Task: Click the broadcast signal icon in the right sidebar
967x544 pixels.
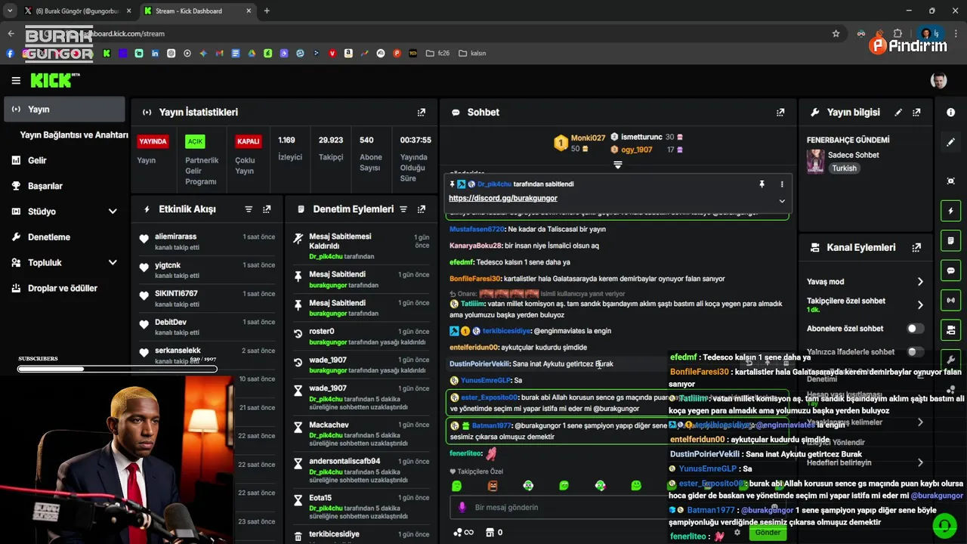Action: [x=950, y=300]
